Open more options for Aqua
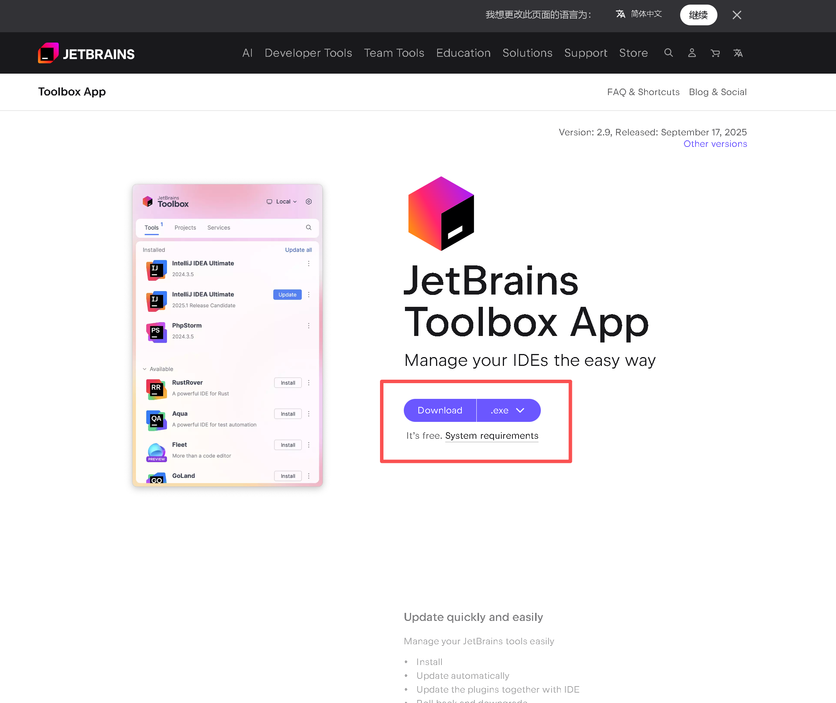836x703 pixels. [x=308, y=414]
